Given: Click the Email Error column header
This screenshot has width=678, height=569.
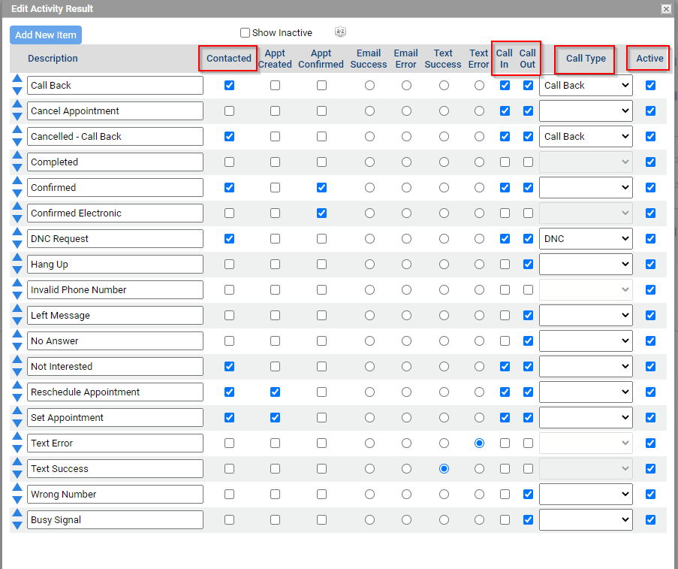Looking at the screenshot, I should click(x=405, y=59).
